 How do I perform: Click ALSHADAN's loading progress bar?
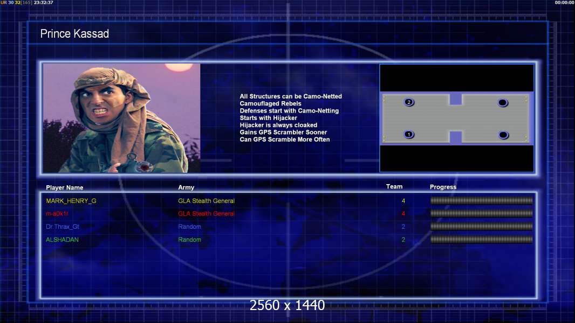(x=482, y=240)
